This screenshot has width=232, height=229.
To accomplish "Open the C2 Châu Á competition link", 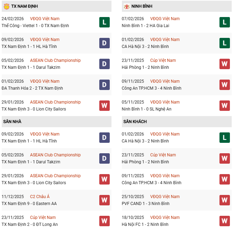I will [40, 197].
